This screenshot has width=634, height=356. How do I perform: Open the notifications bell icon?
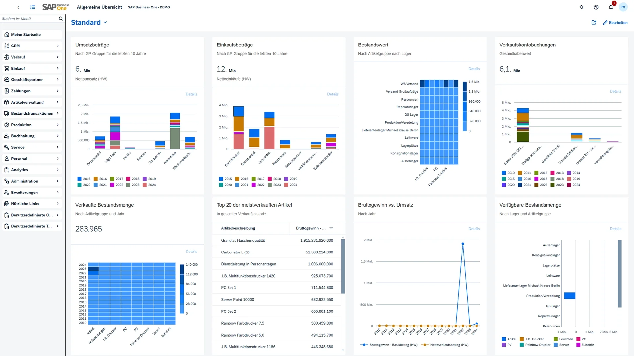(611, 7)
